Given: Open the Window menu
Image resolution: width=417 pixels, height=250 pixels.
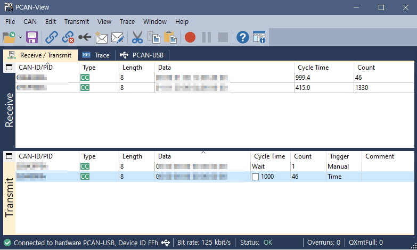Looking at the screenshot, I should click(155, 21).
